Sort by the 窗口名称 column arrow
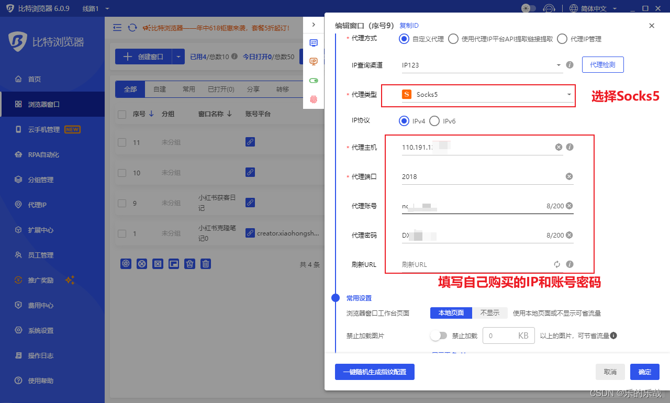670x403 pixels. [230, 114]
